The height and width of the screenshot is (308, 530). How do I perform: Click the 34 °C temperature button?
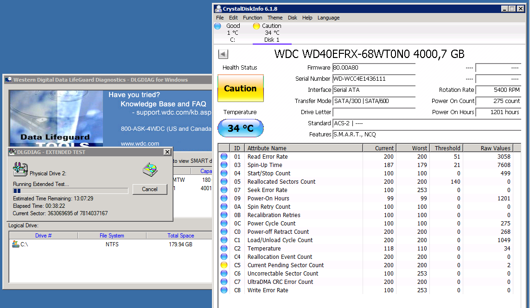240,128
